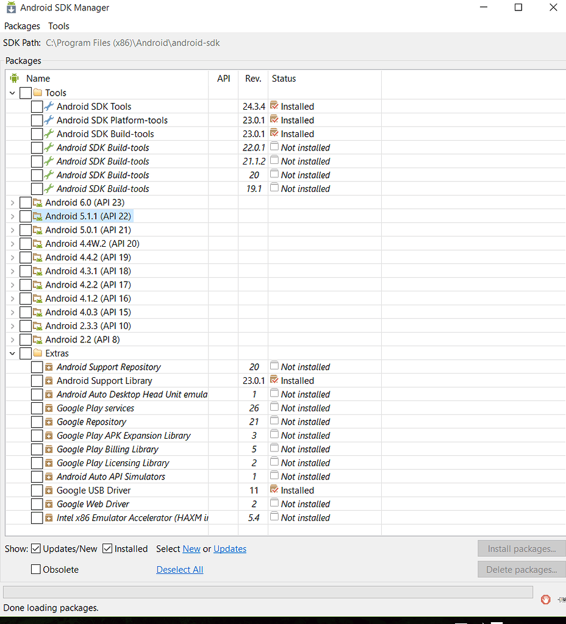Open the Tools menu
This screenshot has width=566, height=624.
[59, 26]
